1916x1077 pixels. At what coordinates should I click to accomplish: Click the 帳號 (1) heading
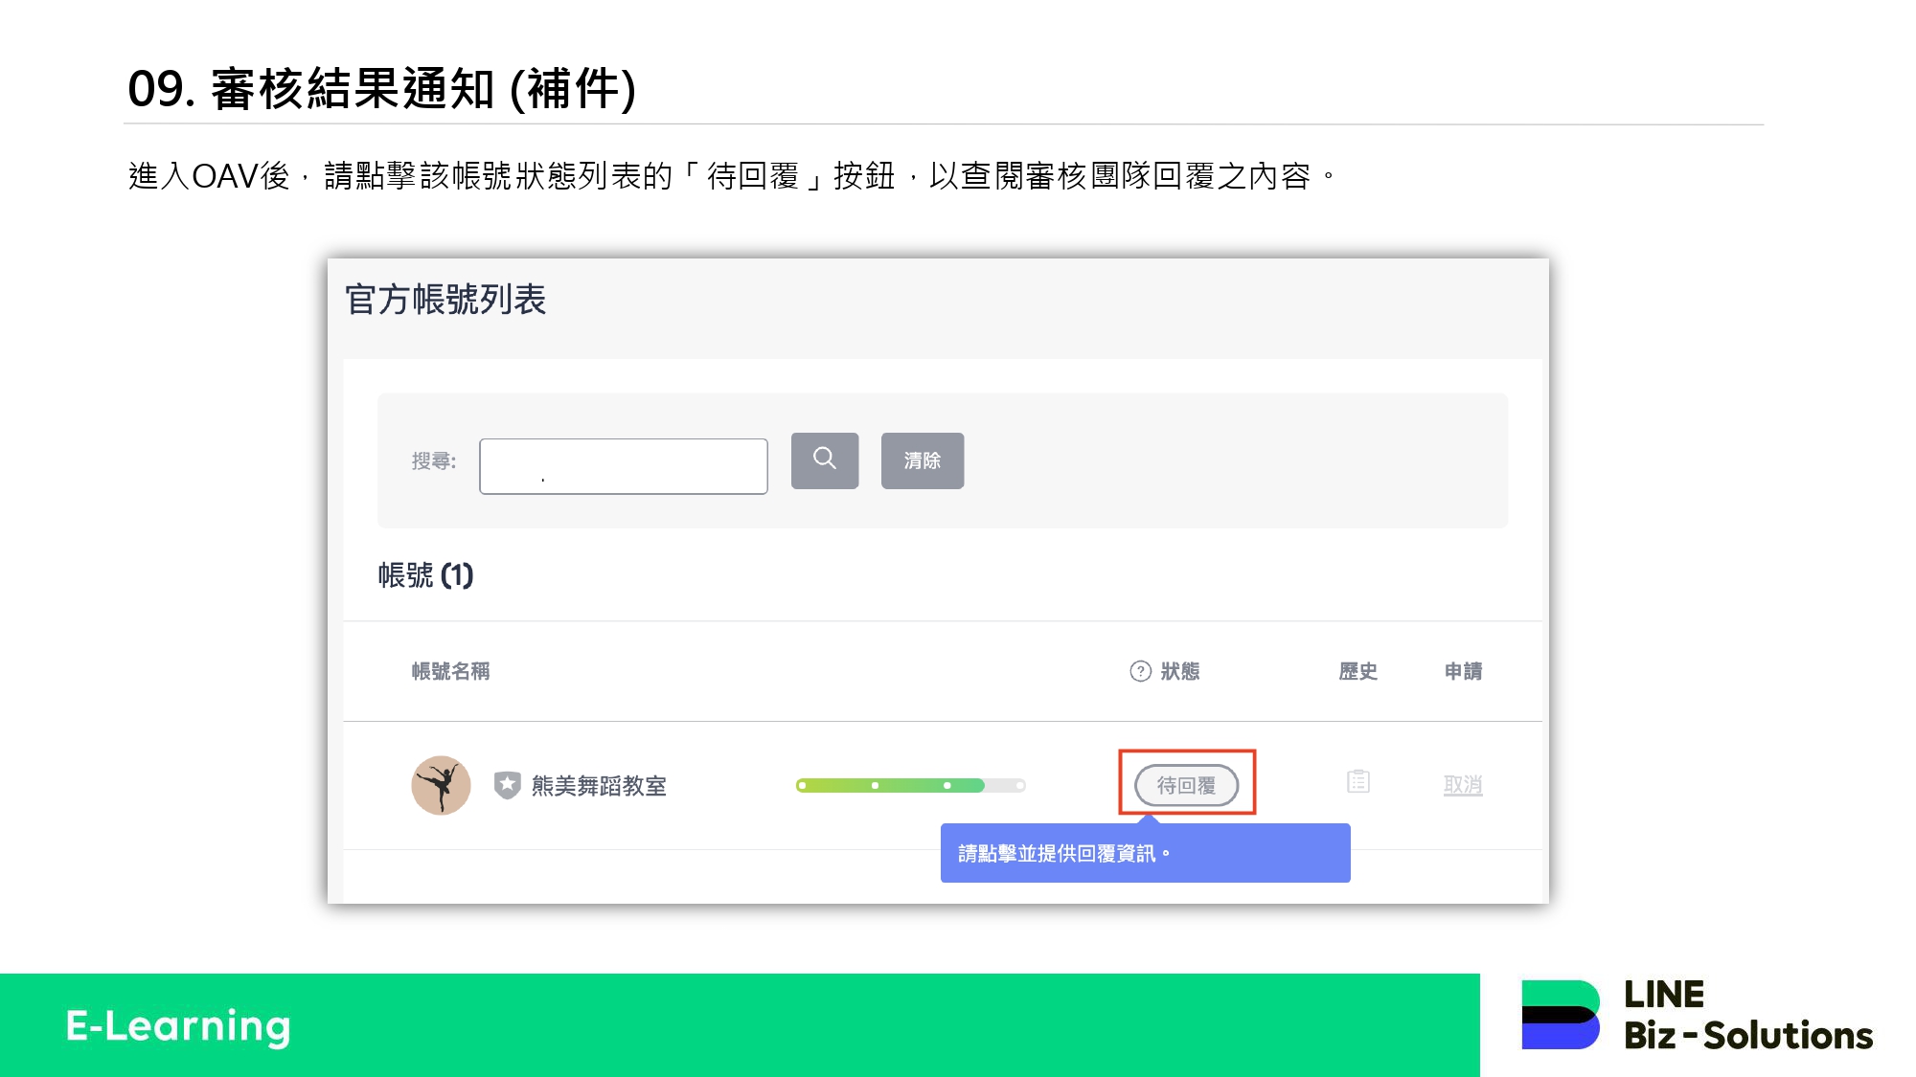425,575
